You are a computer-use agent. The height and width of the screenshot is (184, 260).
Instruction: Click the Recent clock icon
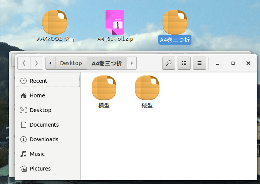pyautogui.click(x=23, y=81)
